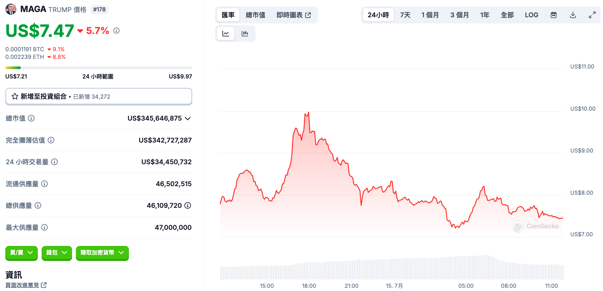Click the US$7.47 price text
Image resolution: width=603 pixels, height=291 pixels.
40,31
